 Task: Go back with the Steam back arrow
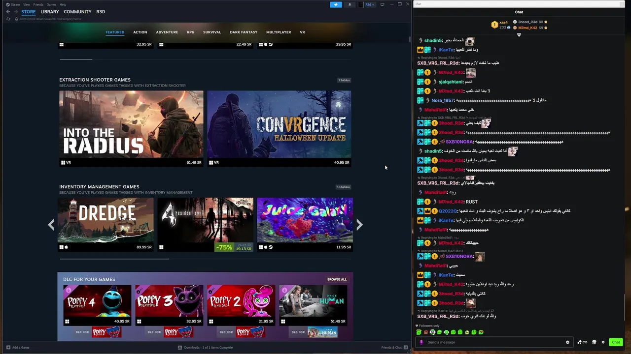8,12
